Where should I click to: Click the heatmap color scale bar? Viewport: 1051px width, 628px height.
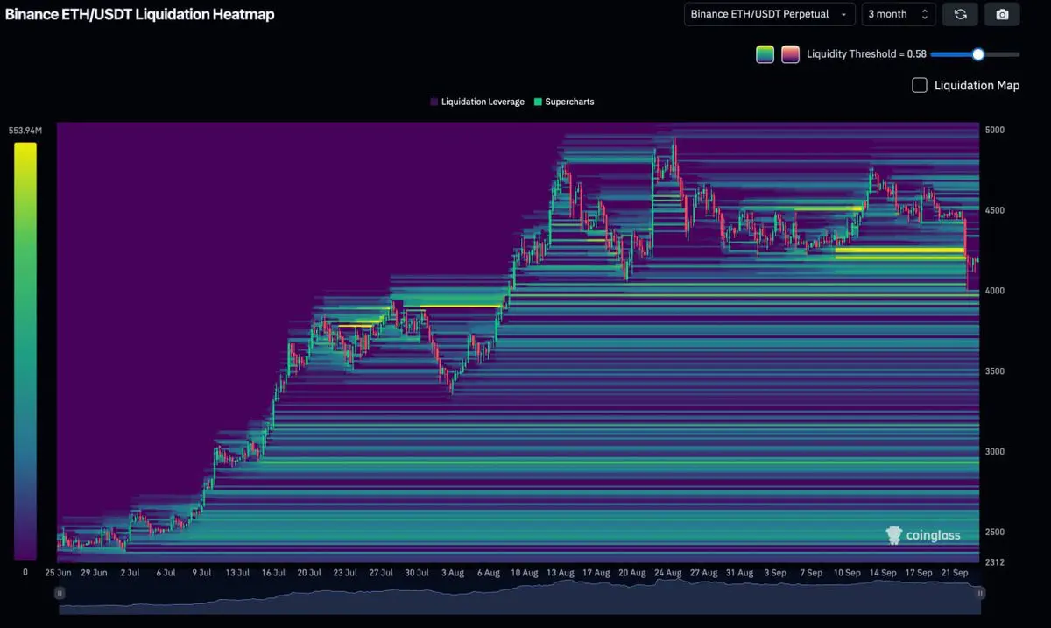[25, 351]
